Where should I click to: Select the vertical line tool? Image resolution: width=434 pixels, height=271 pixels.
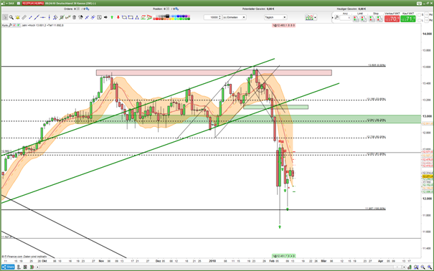pos(49,17)
